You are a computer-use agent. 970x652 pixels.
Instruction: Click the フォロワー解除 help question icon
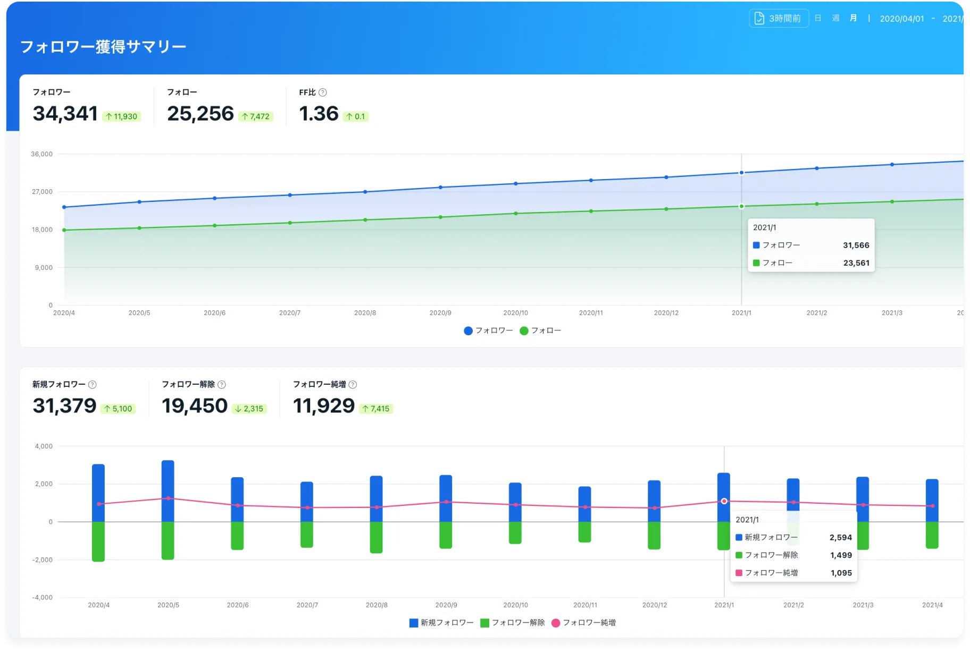(x=222, y=385)
